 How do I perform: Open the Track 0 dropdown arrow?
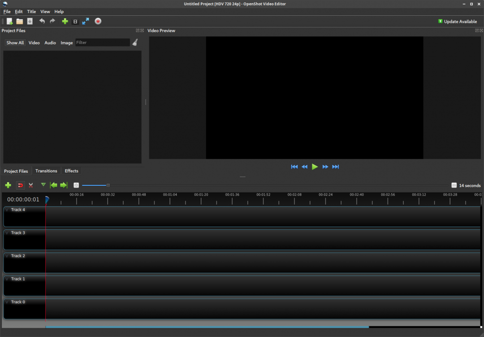click(7, 302)
